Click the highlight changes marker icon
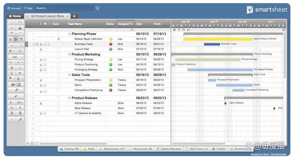The height and width of the screenshot is (161, 294). tap(16, 90)
